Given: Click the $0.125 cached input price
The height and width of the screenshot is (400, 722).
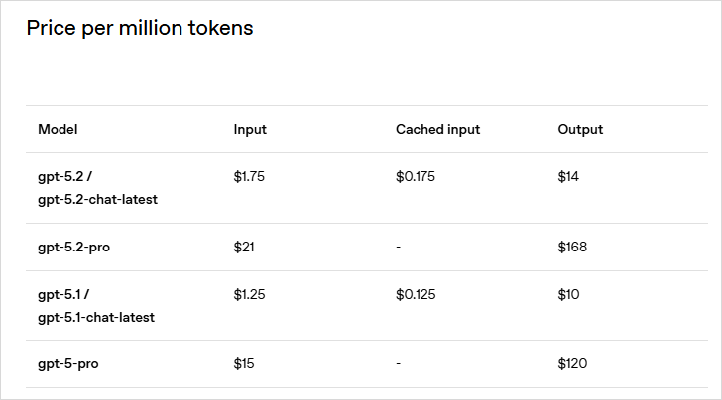Looking at the screenshot, I should [416, 295].
